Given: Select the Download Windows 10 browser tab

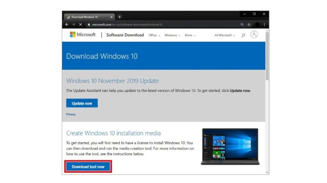Looking at the screenshot, I should (89, 17).
